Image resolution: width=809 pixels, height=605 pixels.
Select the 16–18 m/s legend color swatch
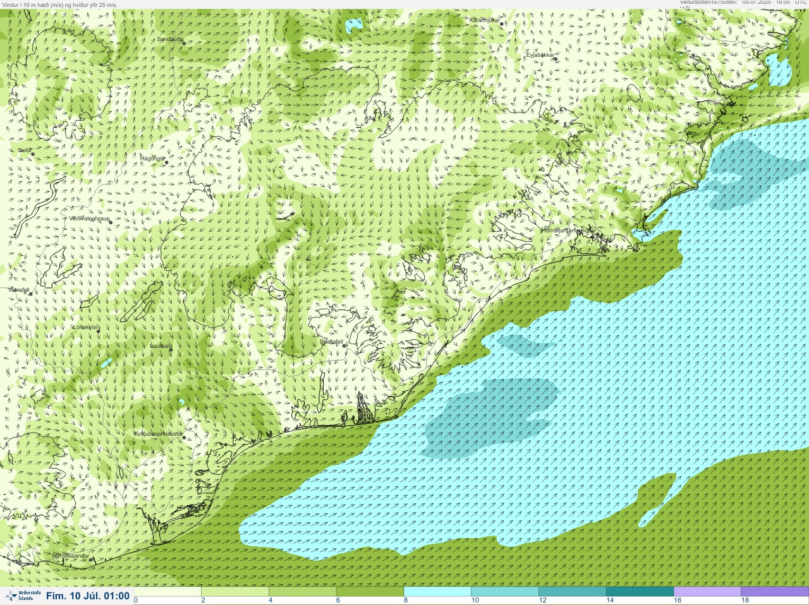pos(707,592)
